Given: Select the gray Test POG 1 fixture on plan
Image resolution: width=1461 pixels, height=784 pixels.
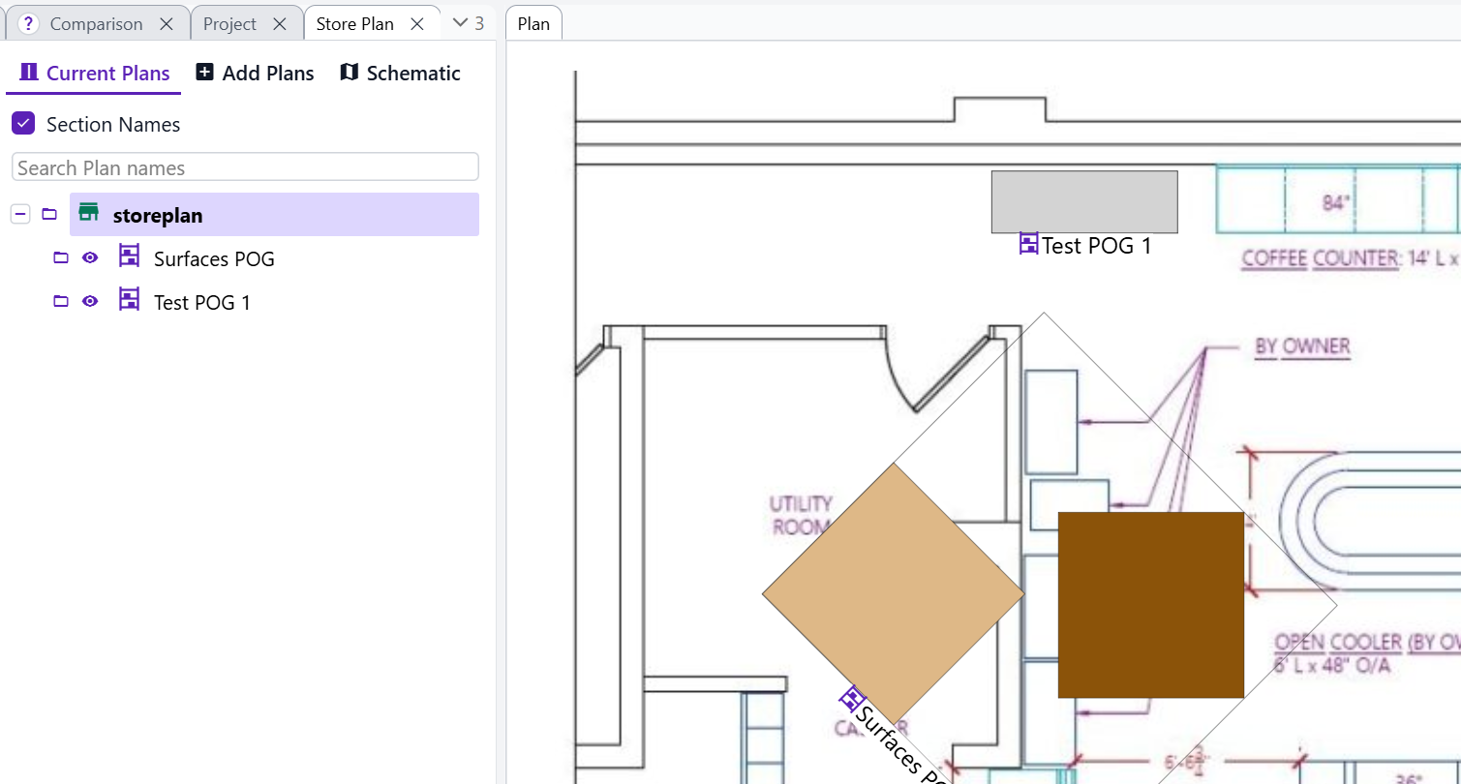Looking at the screenshot, I should [x=1084, y=201].
